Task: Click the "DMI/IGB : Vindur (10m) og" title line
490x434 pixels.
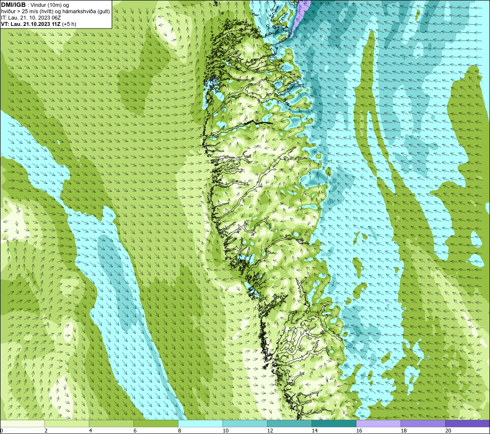Action: coord(35,5)
